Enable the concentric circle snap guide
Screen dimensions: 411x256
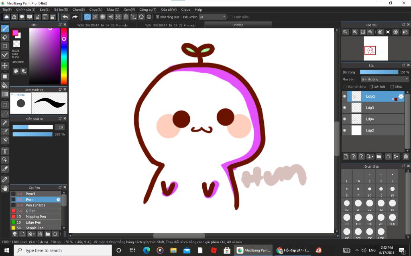(126, 17)
